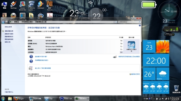181x101 pixels.
Task: Click the orange flower photo tile
Action: pos(163,46)
